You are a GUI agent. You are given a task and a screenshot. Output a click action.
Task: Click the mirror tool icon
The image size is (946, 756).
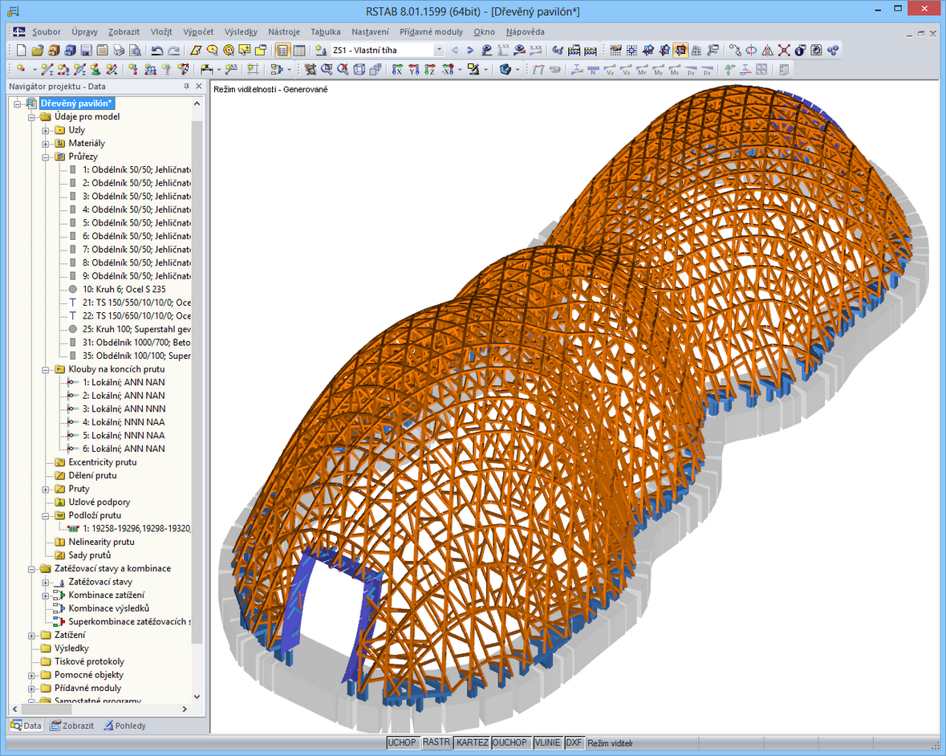[x=767, y=50]
